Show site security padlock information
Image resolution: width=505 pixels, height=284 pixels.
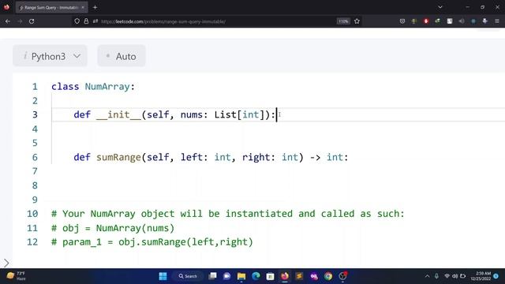[86, 21]
